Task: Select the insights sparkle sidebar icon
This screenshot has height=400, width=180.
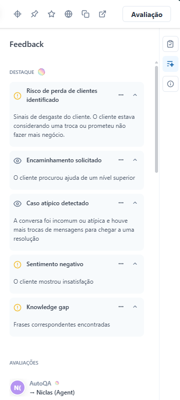Action: click(170, 64)
